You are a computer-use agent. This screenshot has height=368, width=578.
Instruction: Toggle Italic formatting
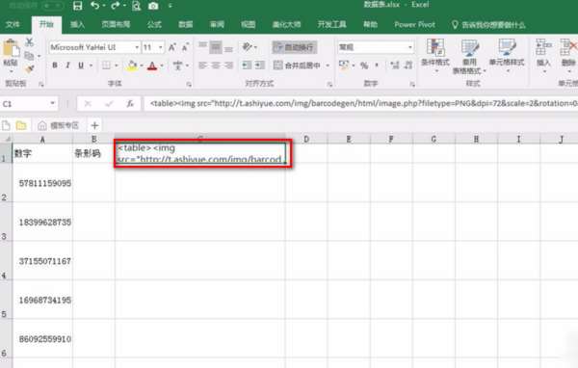[x=67, y=66]
